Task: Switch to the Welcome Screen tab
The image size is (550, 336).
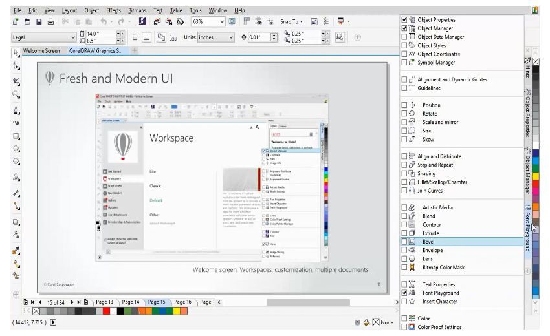Action: 41,51
